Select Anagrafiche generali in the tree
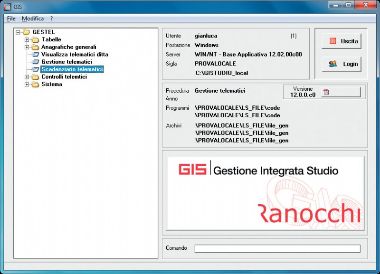Viewport: 380px width, 274px height. (69, 47)
